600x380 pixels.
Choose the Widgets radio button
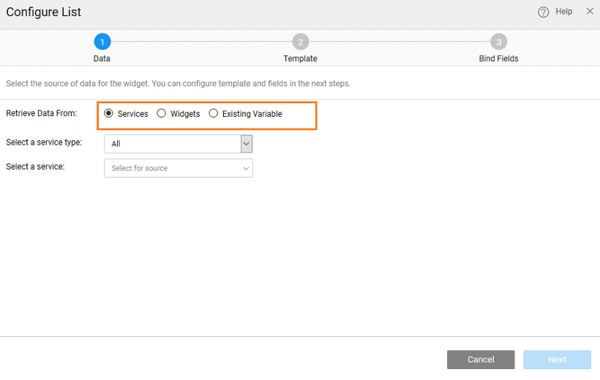click(162, 113)
